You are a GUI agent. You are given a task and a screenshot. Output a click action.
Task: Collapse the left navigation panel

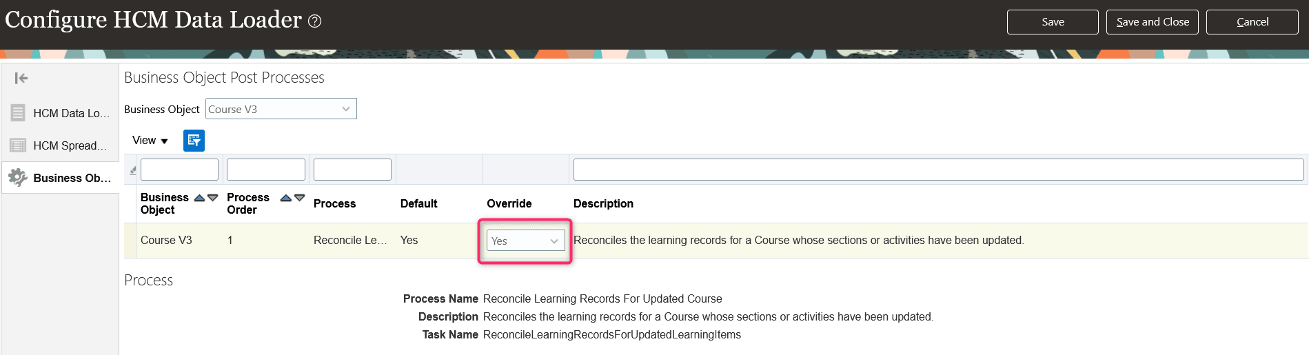21,78
